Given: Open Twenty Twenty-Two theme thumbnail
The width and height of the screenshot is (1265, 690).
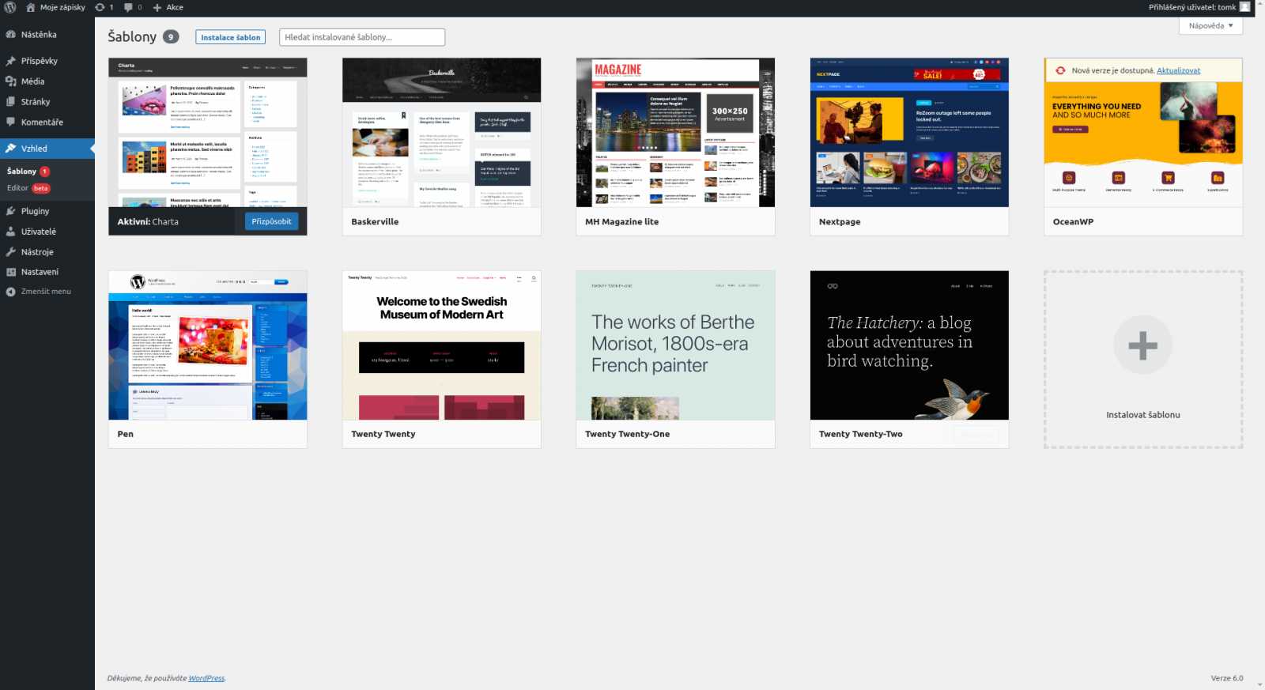Looking at the screenshot, I should (x=909, y=345).
